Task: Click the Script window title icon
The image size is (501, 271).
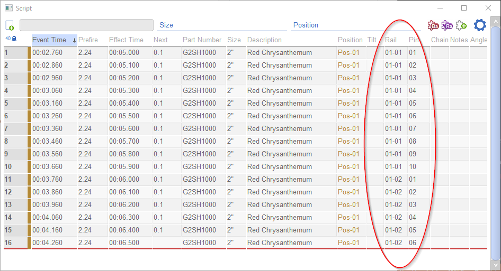Action: (x=8, y=8)
